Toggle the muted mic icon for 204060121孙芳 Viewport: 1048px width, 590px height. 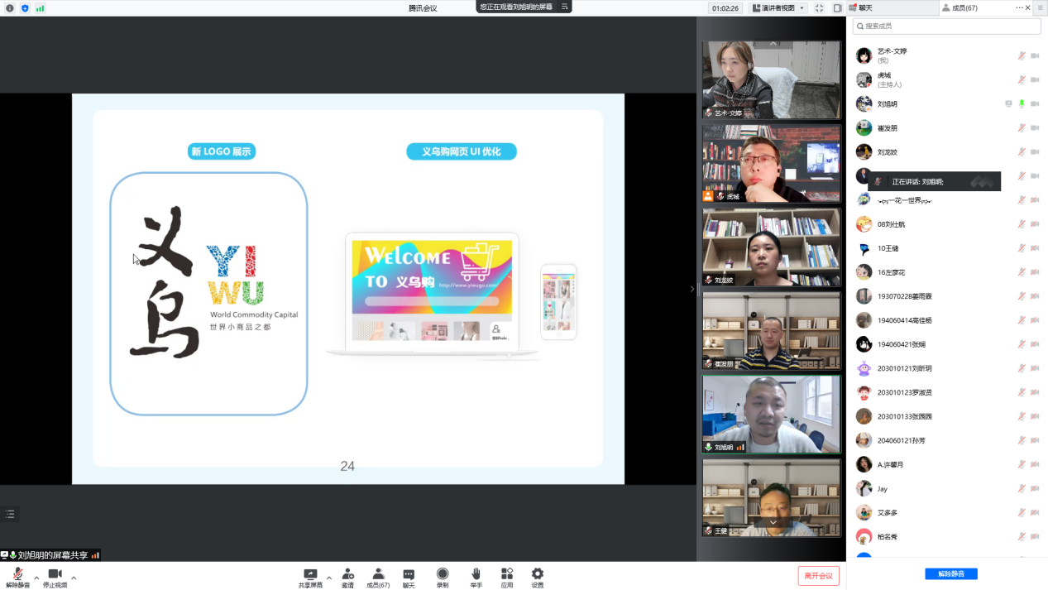(x=1022, y=440)
